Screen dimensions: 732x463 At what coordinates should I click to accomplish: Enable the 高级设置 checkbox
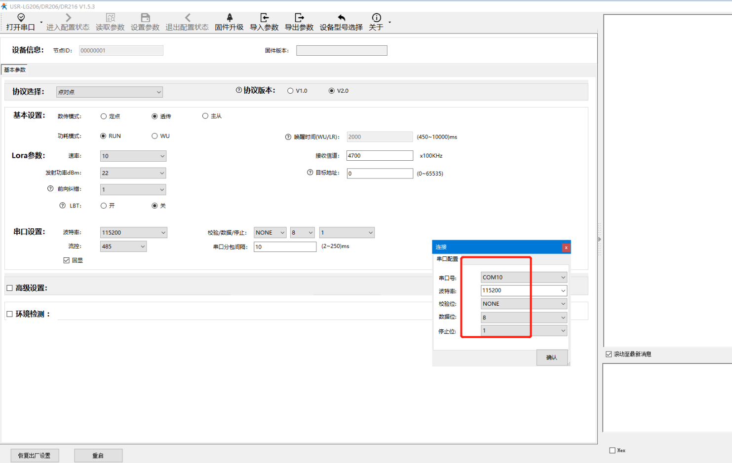point(9,288)
